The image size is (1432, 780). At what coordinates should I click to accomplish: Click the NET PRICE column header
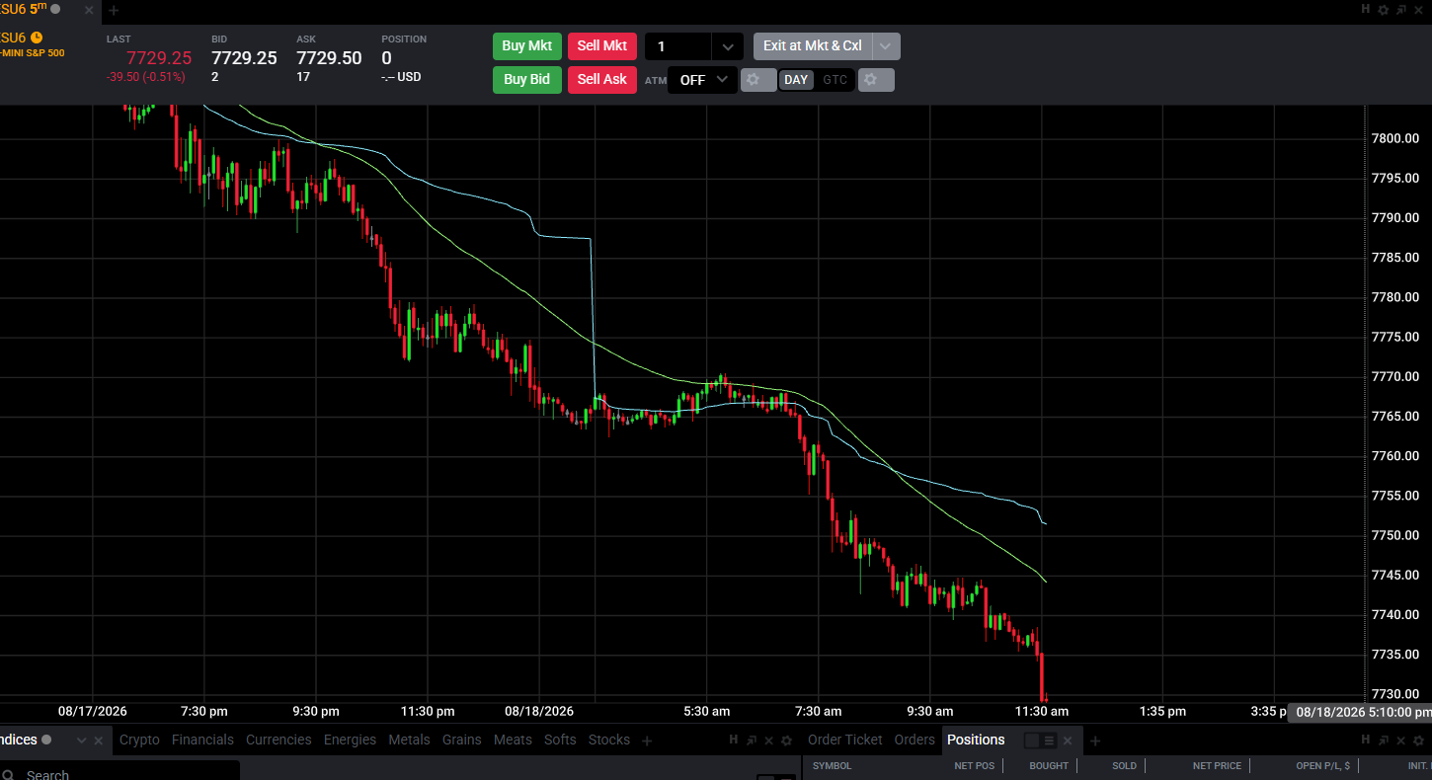click(1217, 765)
